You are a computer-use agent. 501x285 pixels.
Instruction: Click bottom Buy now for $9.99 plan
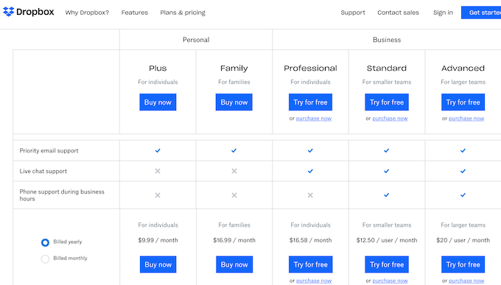(x=158, y=264)
